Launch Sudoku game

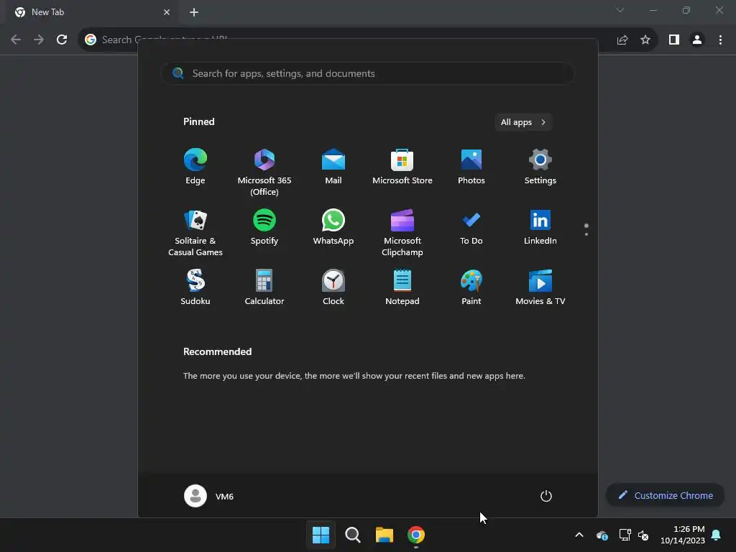click(195, 287)
